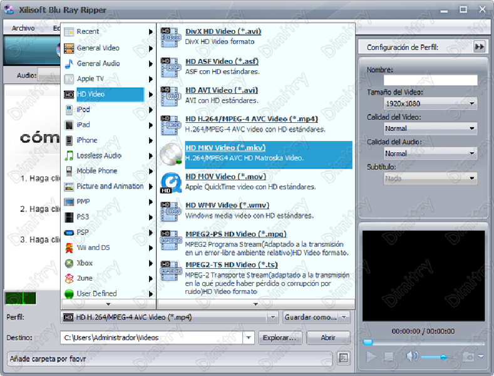Select General Video category
The width and height of the screenshot is (494, 376).
click(108, 48)
